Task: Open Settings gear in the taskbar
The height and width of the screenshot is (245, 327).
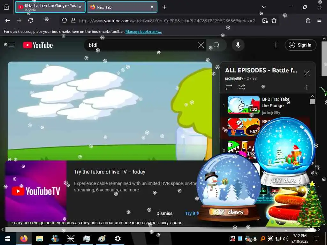Action: point(118,238)
